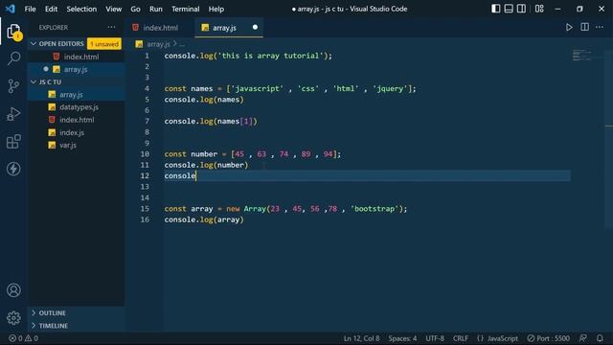Select array.js under Open Editors
This screenshot has height=345, width=613.
tap(76, 69)
